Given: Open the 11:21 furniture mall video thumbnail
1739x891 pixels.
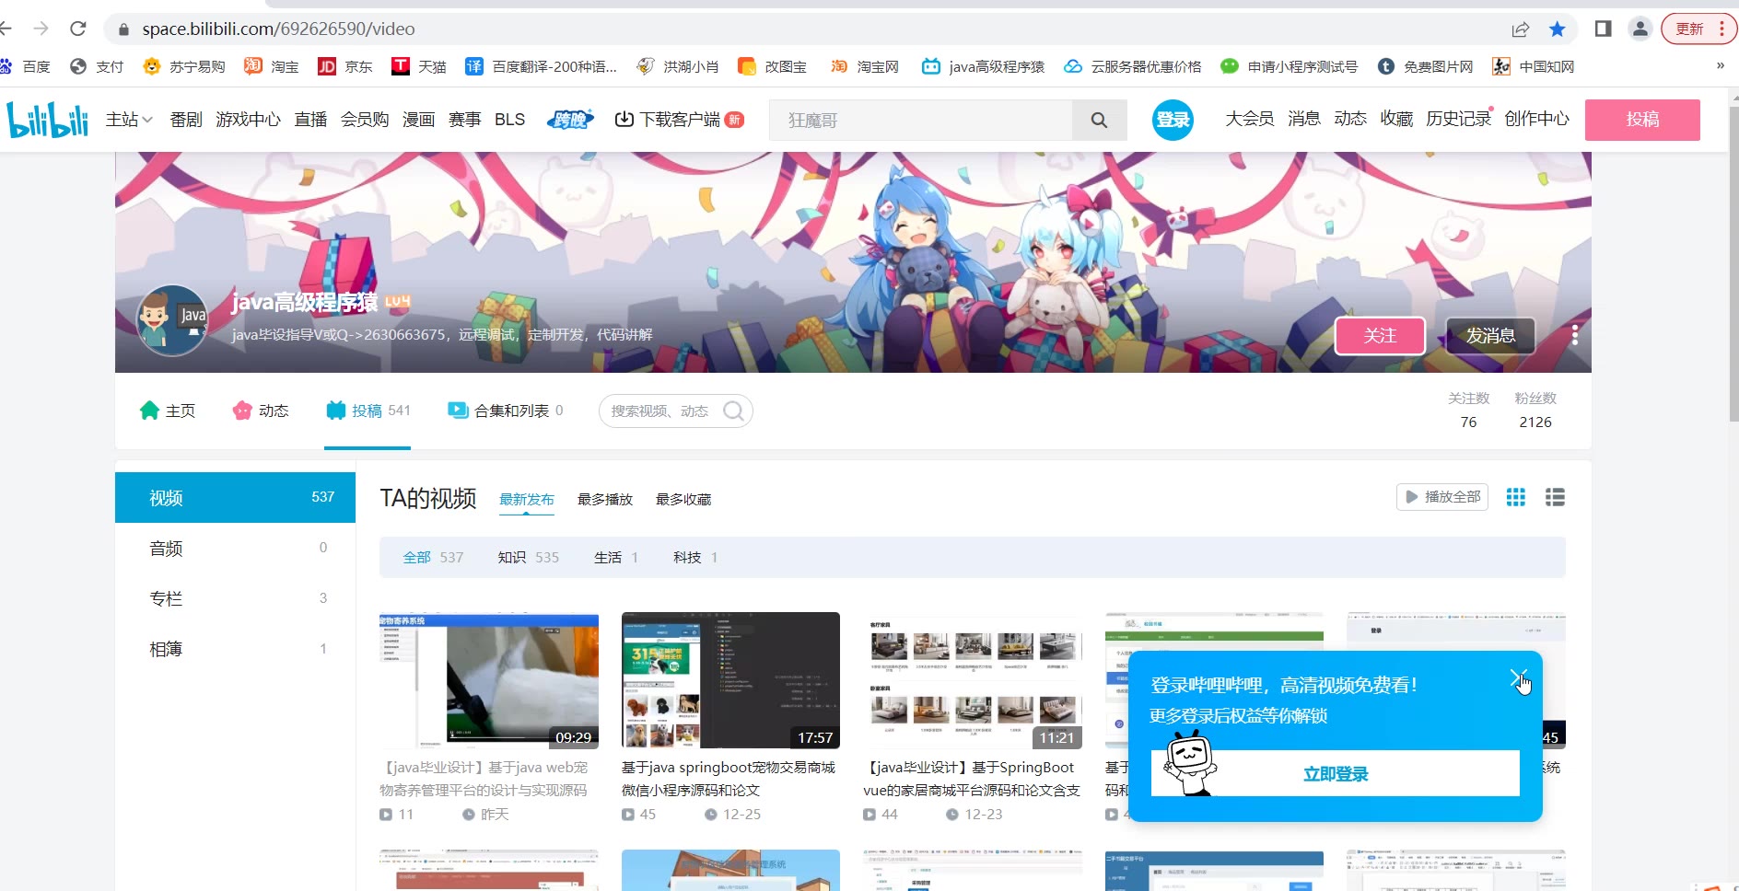Looking at the screenshot, I should [x=973, y=680].
